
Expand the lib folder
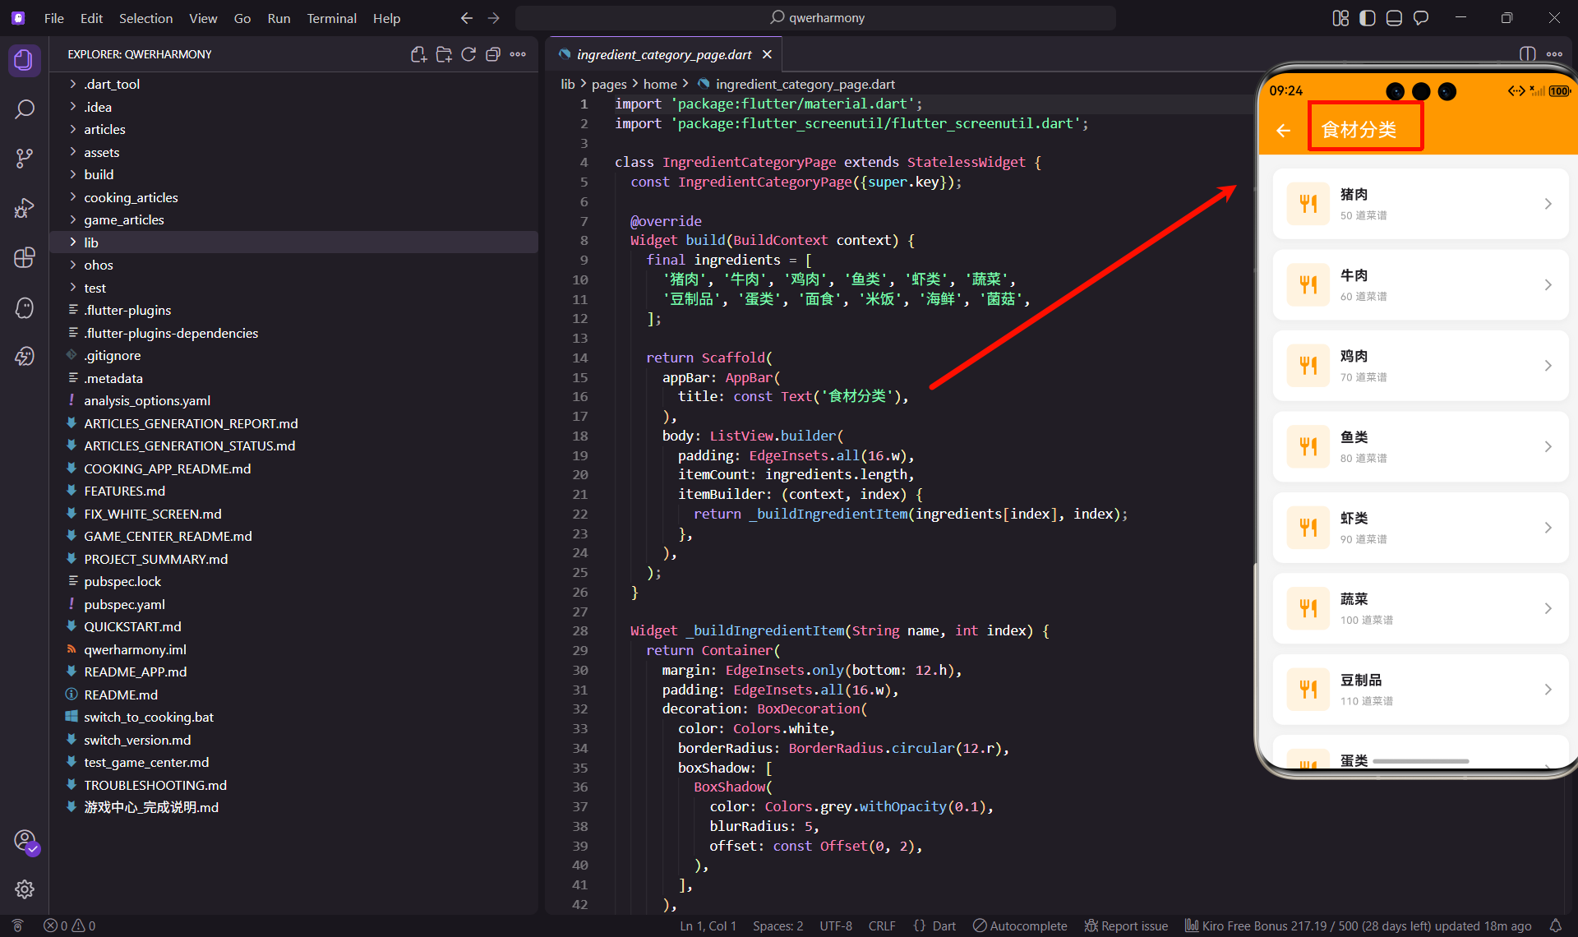click(x=91, y=242)
